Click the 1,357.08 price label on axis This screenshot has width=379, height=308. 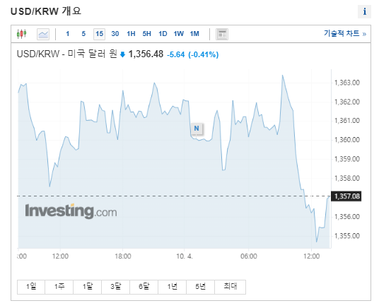coord(346,196)
